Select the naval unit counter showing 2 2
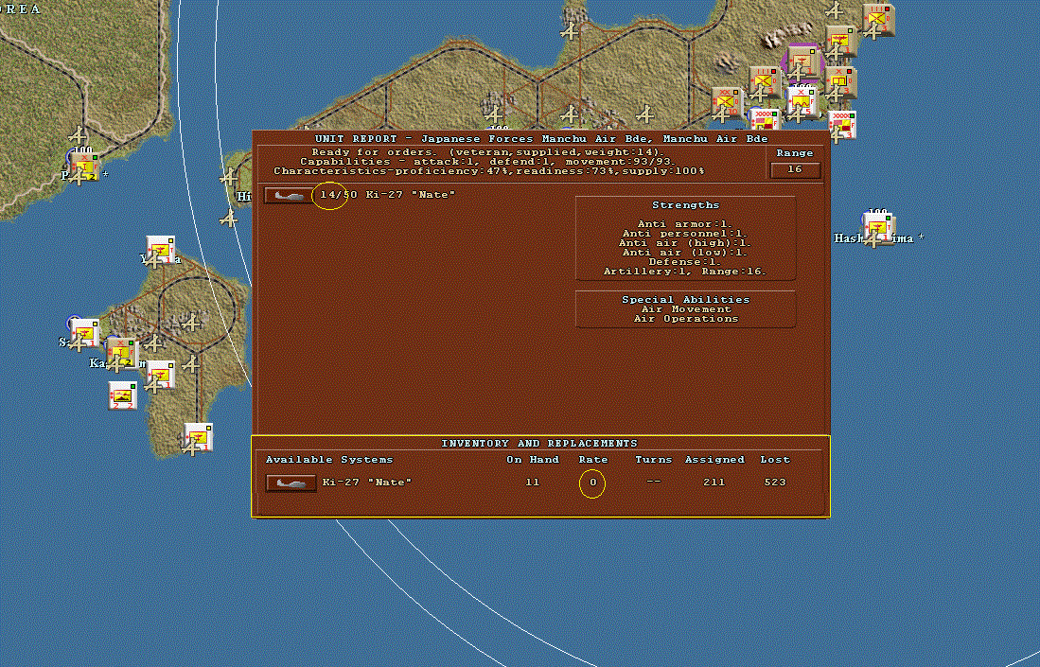1040x667 pixels. [123, 395]
